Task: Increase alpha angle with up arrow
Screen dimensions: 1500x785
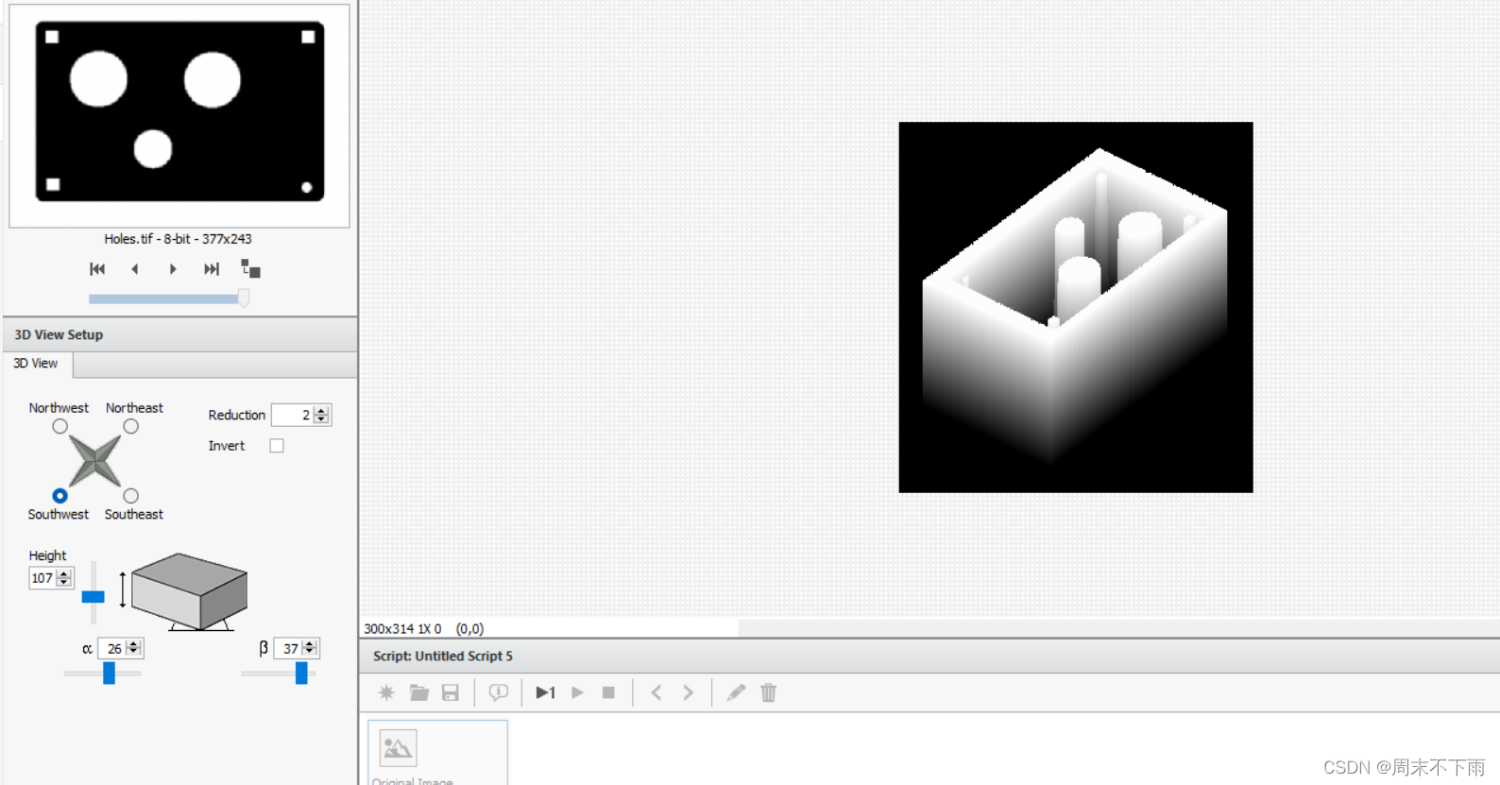Action: [x=134, y=644]
